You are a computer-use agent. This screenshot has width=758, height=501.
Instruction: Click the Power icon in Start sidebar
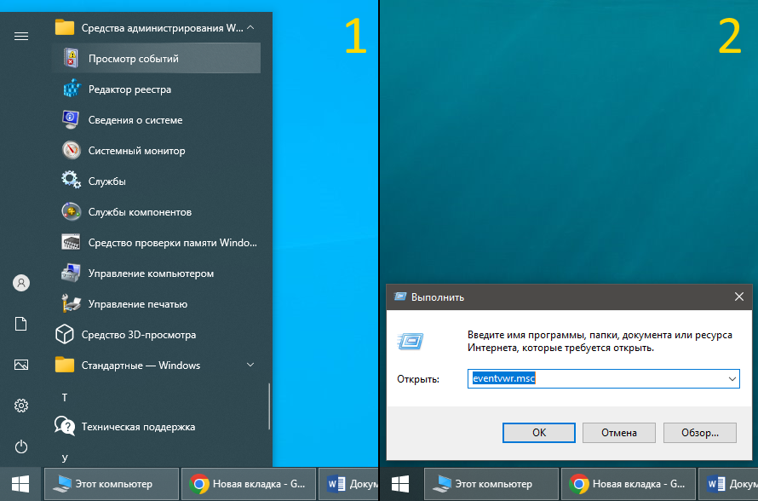coord(21,446)
